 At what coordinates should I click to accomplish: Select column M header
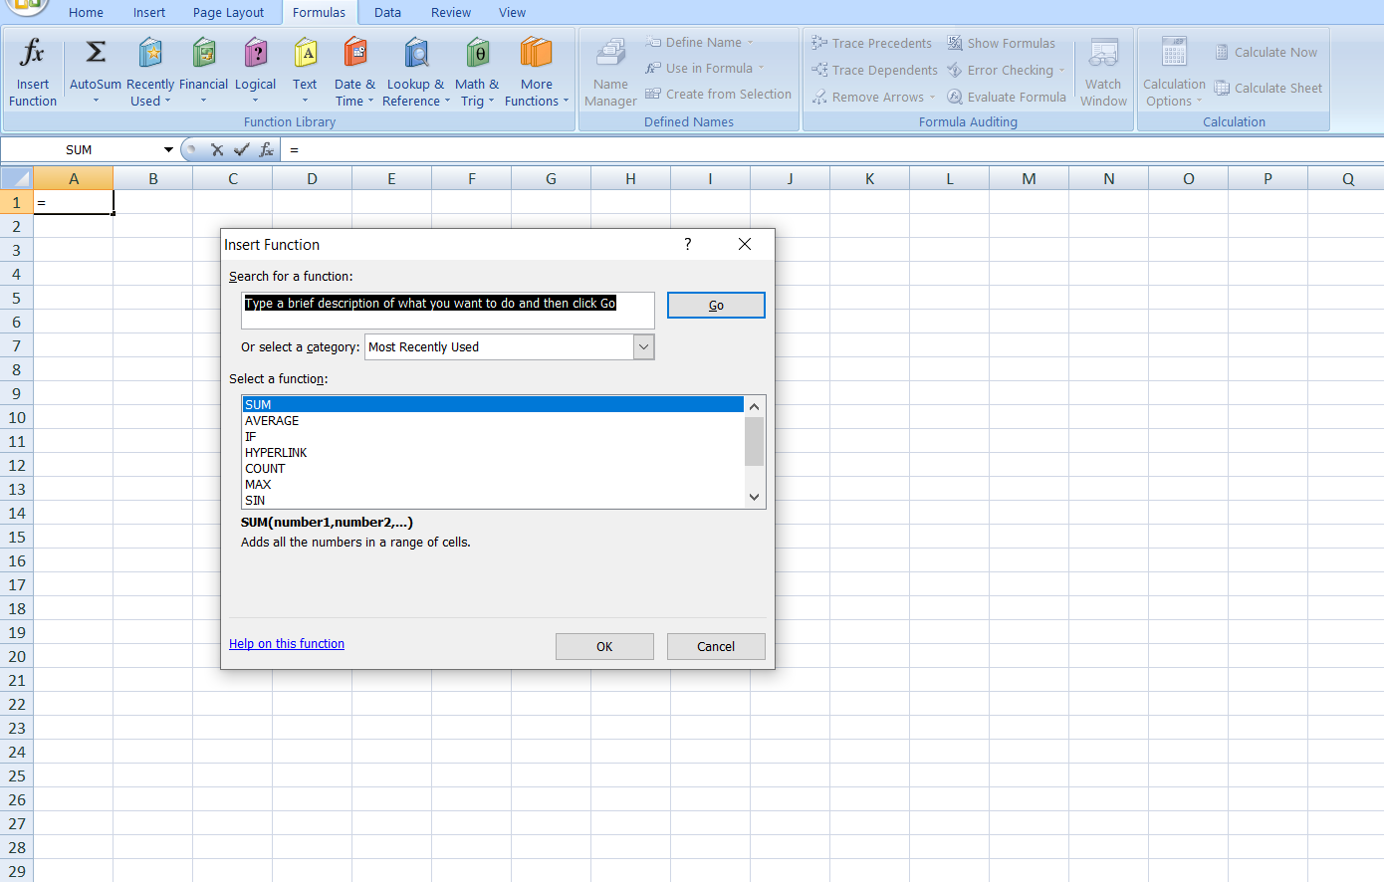tap(1029, 178)
